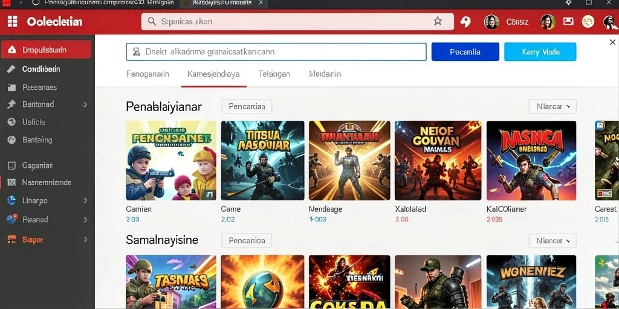Select the Neanernniande sidebar item
The width and height of the screenshot is (619, 309).
[47, 182]
